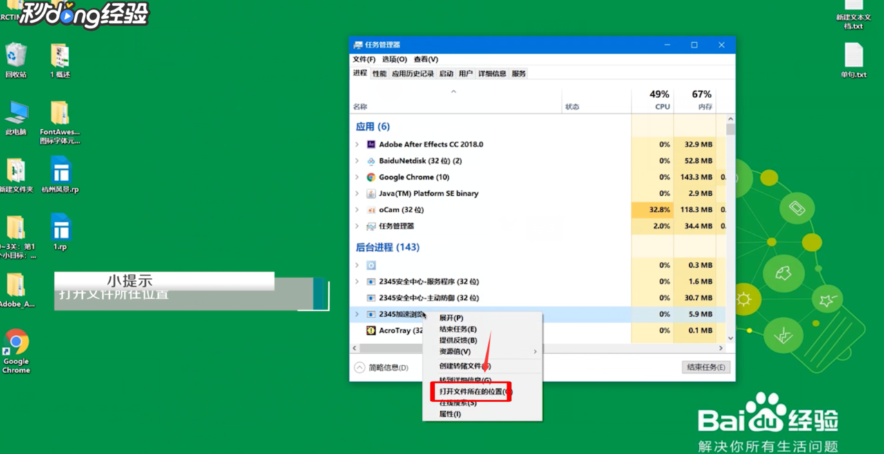Click the oCam process icon

371,210
